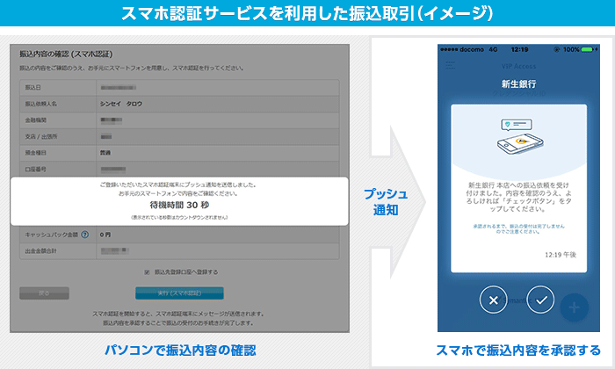
Task: Toggle the 振込先登録口座へ登録する checkbox
Action: pos(147,272)
